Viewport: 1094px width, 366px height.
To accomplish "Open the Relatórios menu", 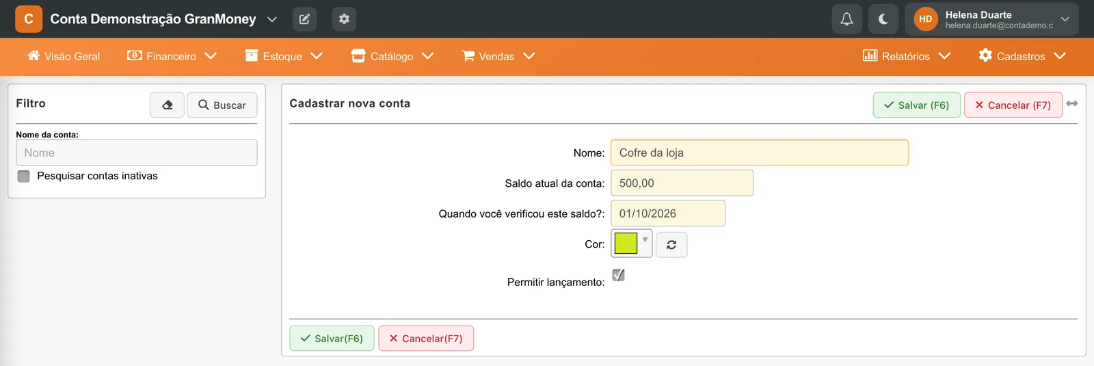I will click(907, 56).
